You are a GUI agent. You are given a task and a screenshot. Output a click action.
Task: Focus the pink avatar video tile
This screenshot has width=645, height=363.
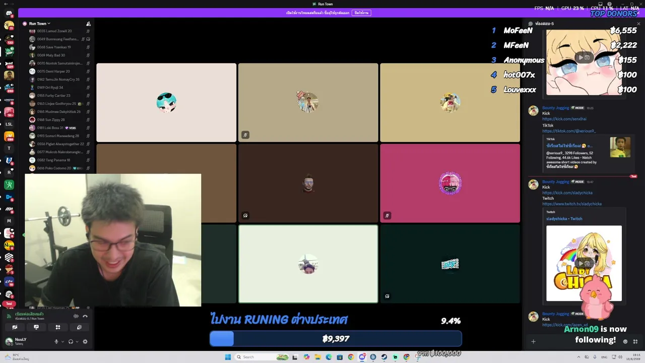pyautogui.click(x=450, y=183)
